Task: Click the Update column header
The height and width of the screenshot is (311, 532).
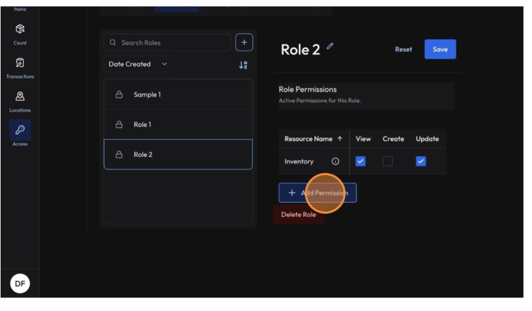Action: 427,139
